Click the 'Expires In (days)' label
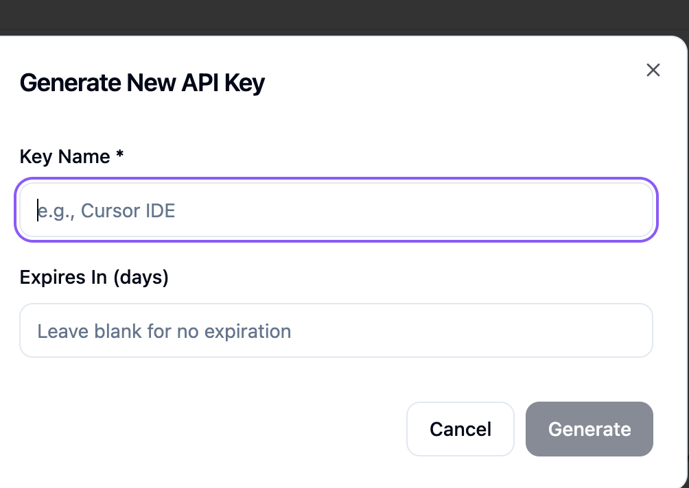The height and width of the screenshot is (488, 689). pyautogui.click(x=95, y=277)
